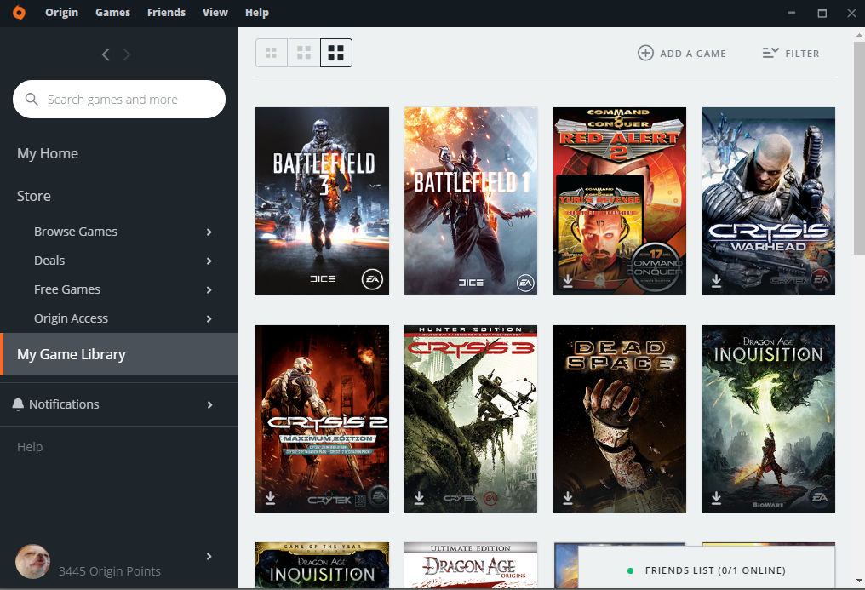Open the Crysis 3 Hunter Edition tile
The image size is (865, 590).
coord(471,419)
